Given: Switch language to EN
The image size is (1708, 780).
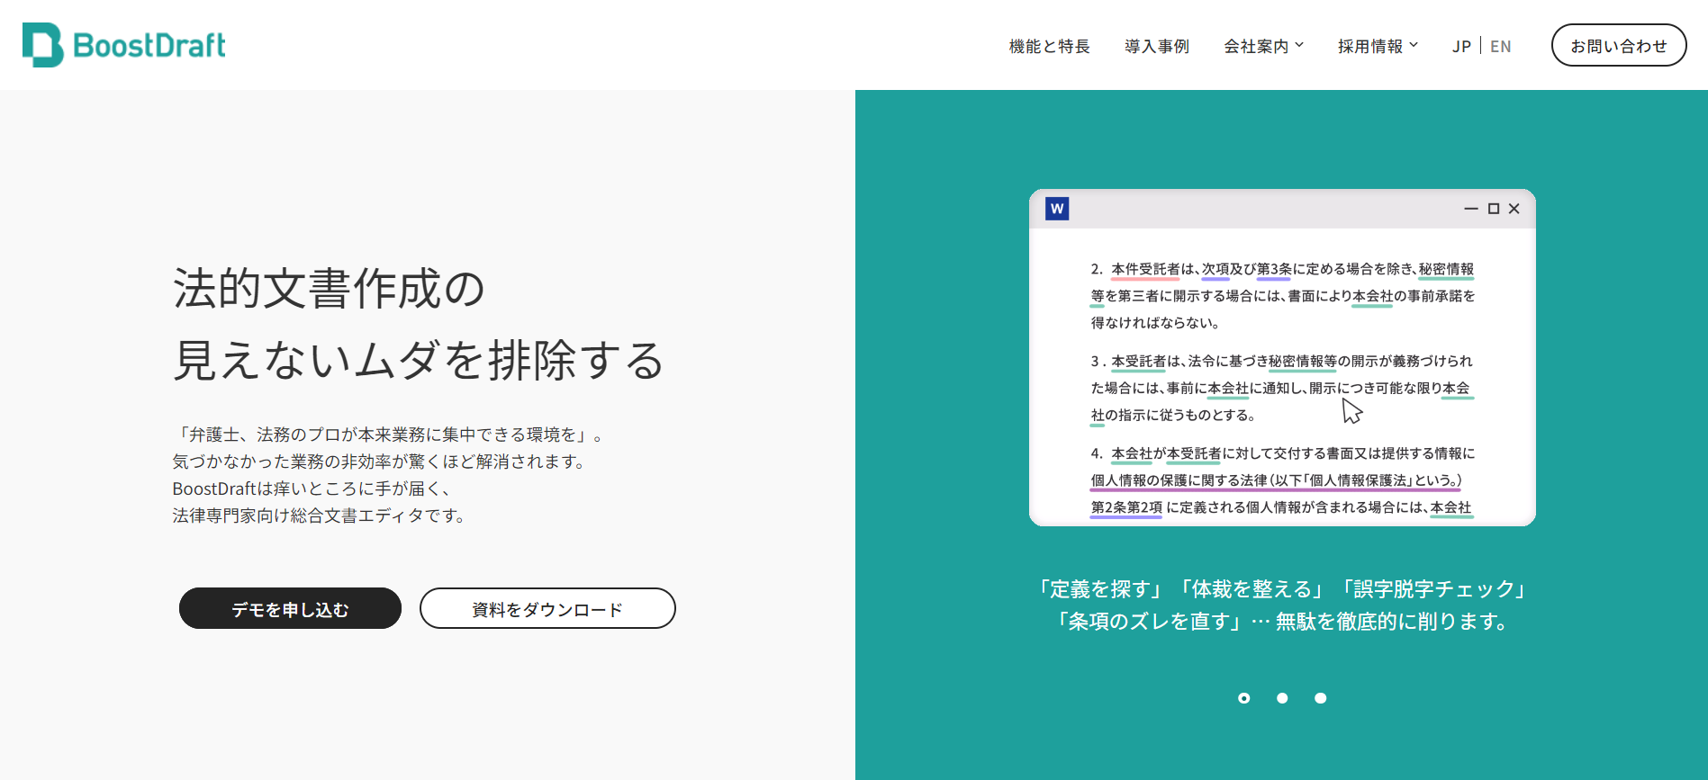Looking at the screenshot, I should [x=1501, y=46].
